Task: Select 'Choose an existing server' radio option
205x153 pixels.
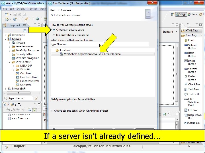Action: (x=54, y=30)
